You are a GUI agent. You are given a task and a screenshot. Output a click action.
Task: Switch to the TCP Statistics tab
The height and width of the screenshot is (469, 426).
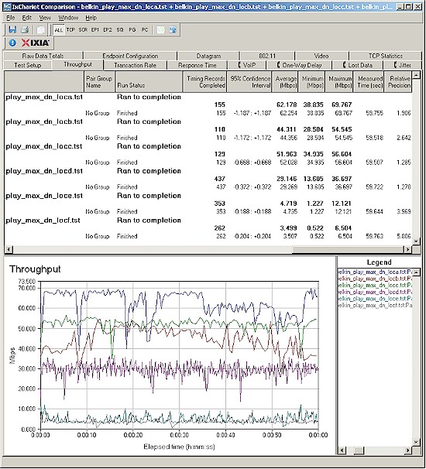tap(386, 56)
